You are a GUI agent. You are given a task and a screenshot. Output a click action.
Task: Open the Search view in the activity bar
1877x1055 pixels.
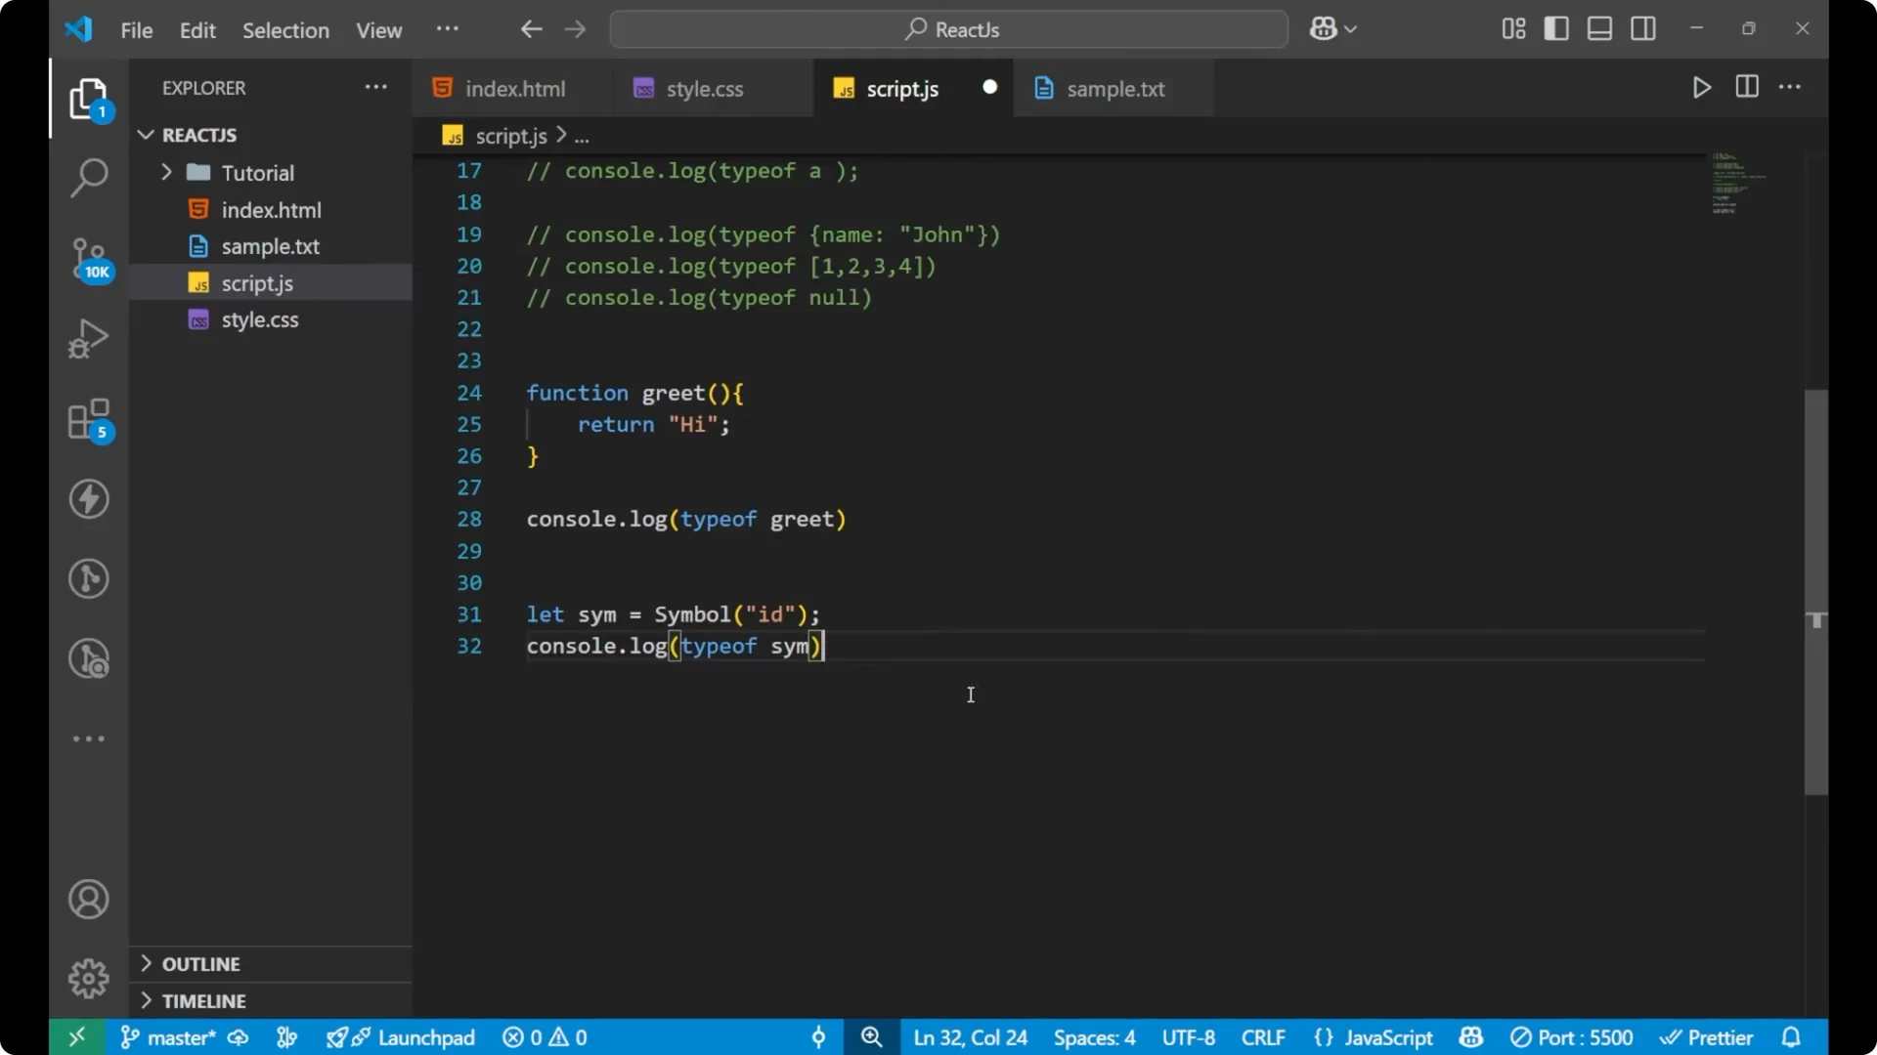tap(88, 178)
